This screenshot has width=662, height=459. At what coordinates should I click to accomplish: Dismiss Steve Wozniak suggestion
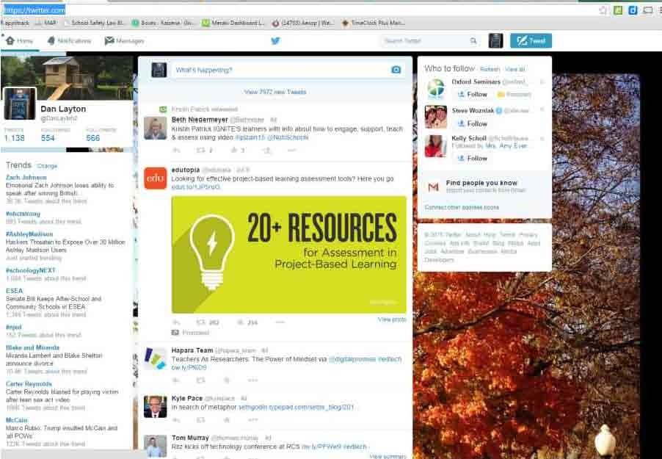pos(542,110)
